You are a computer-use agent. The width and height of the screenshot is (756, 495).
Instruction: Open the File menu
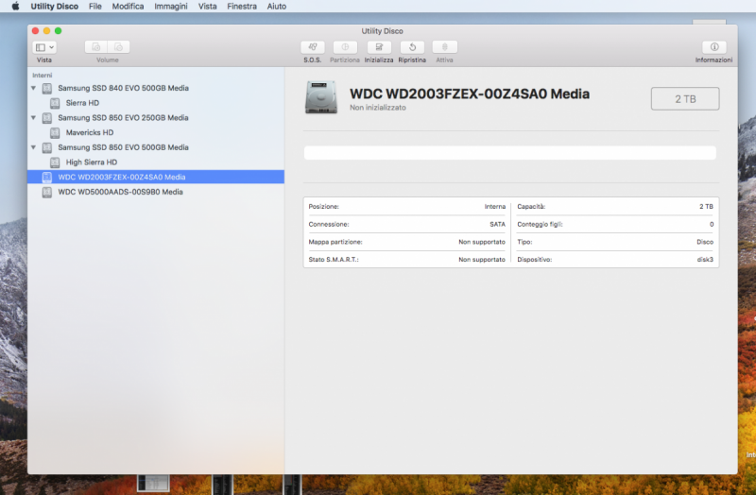coord(95,7)
